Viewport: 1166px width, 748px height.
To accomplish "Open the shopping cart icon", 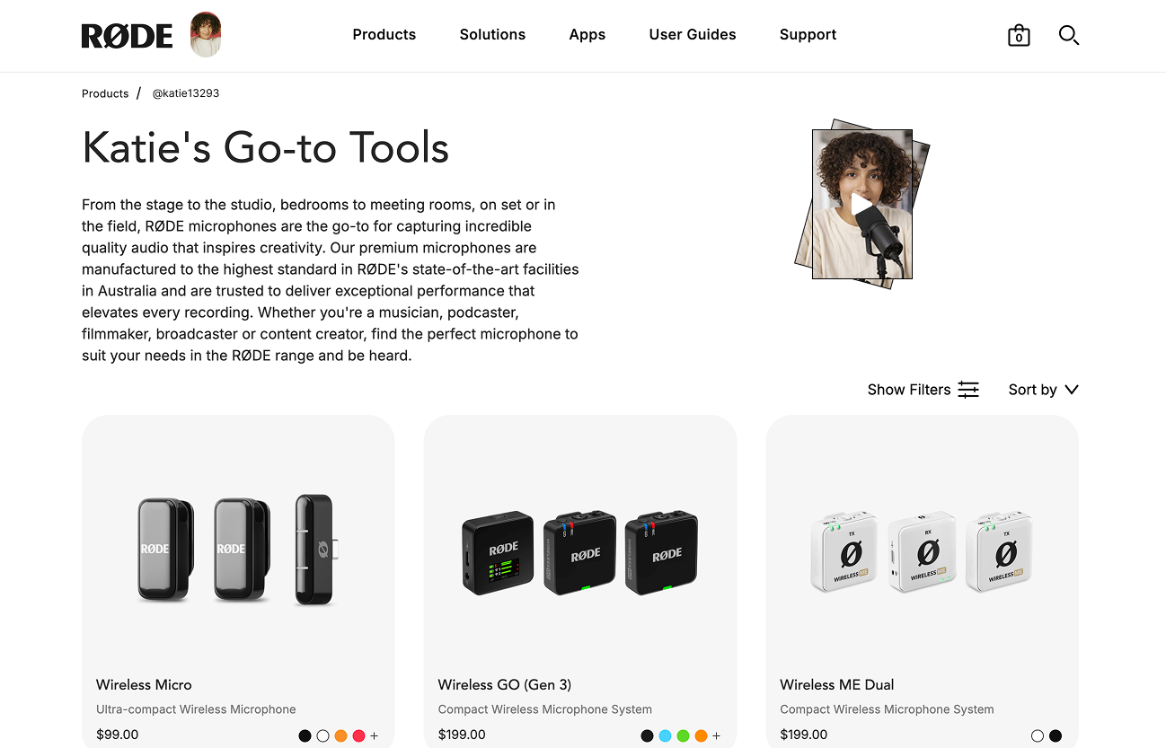I will tap(1019, 35).
